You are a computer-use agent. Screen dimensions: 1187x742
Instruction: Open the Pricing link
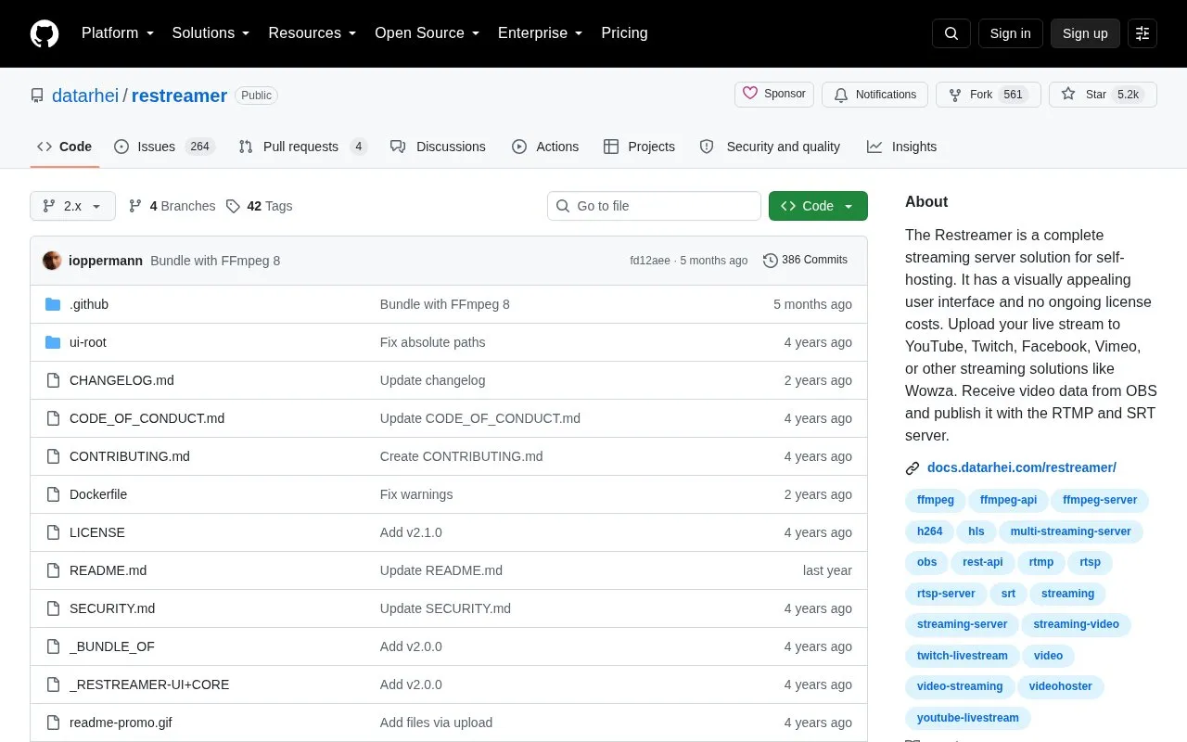click(624, 33)
